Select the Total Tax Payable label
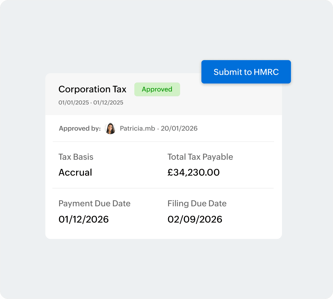The width and height of the screenshot is (333, 299). point(200,157)
